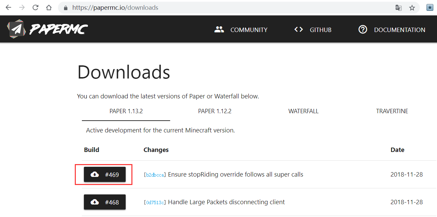Viewport: 437px width, 217px height.
Task: Open commit b2dbcca link
Action: [155, 175]
